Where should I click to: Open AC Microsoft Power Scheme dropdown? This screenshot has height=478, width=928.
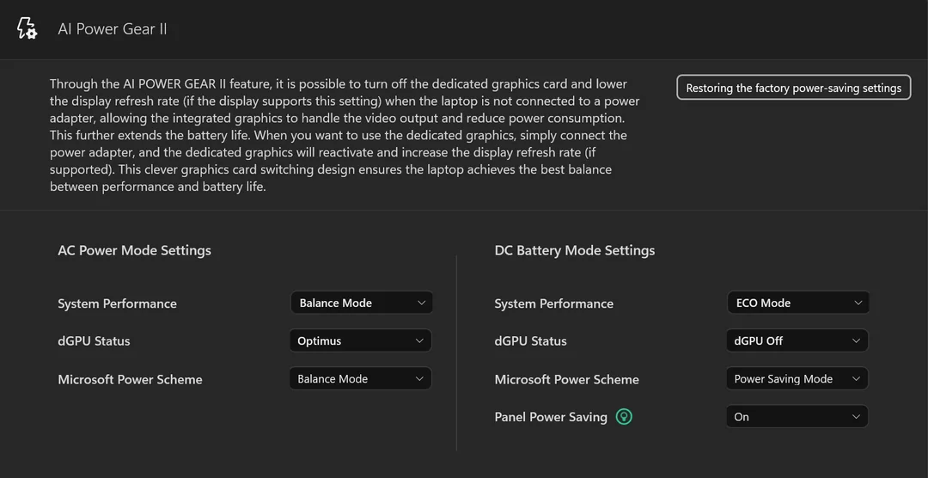pyautogui.click(x=360, y=378)
